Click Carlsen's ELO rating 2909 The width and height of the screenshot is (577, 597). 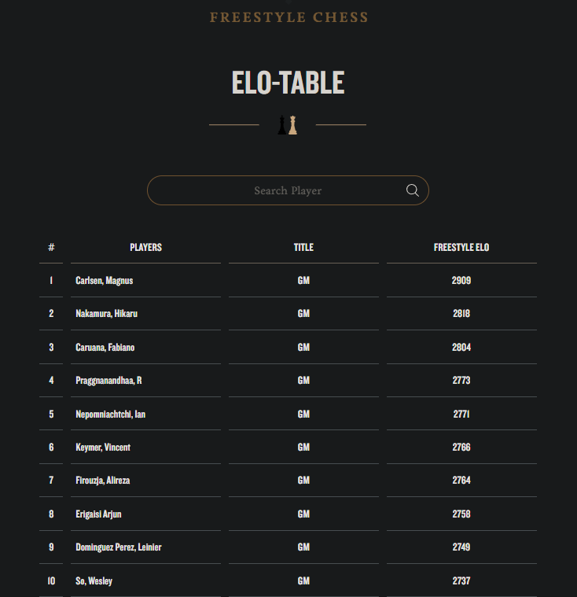point(461,281)
